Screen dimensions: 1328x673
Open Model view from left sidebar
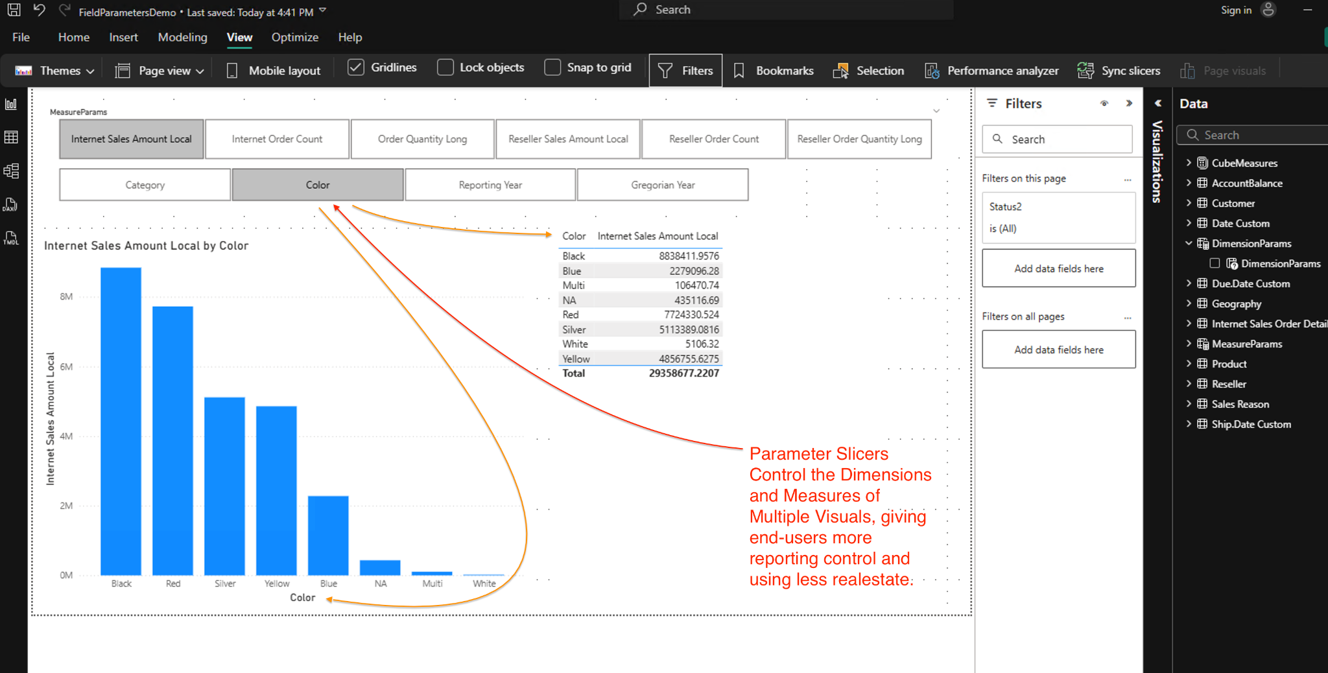click(x=11, y=171)
